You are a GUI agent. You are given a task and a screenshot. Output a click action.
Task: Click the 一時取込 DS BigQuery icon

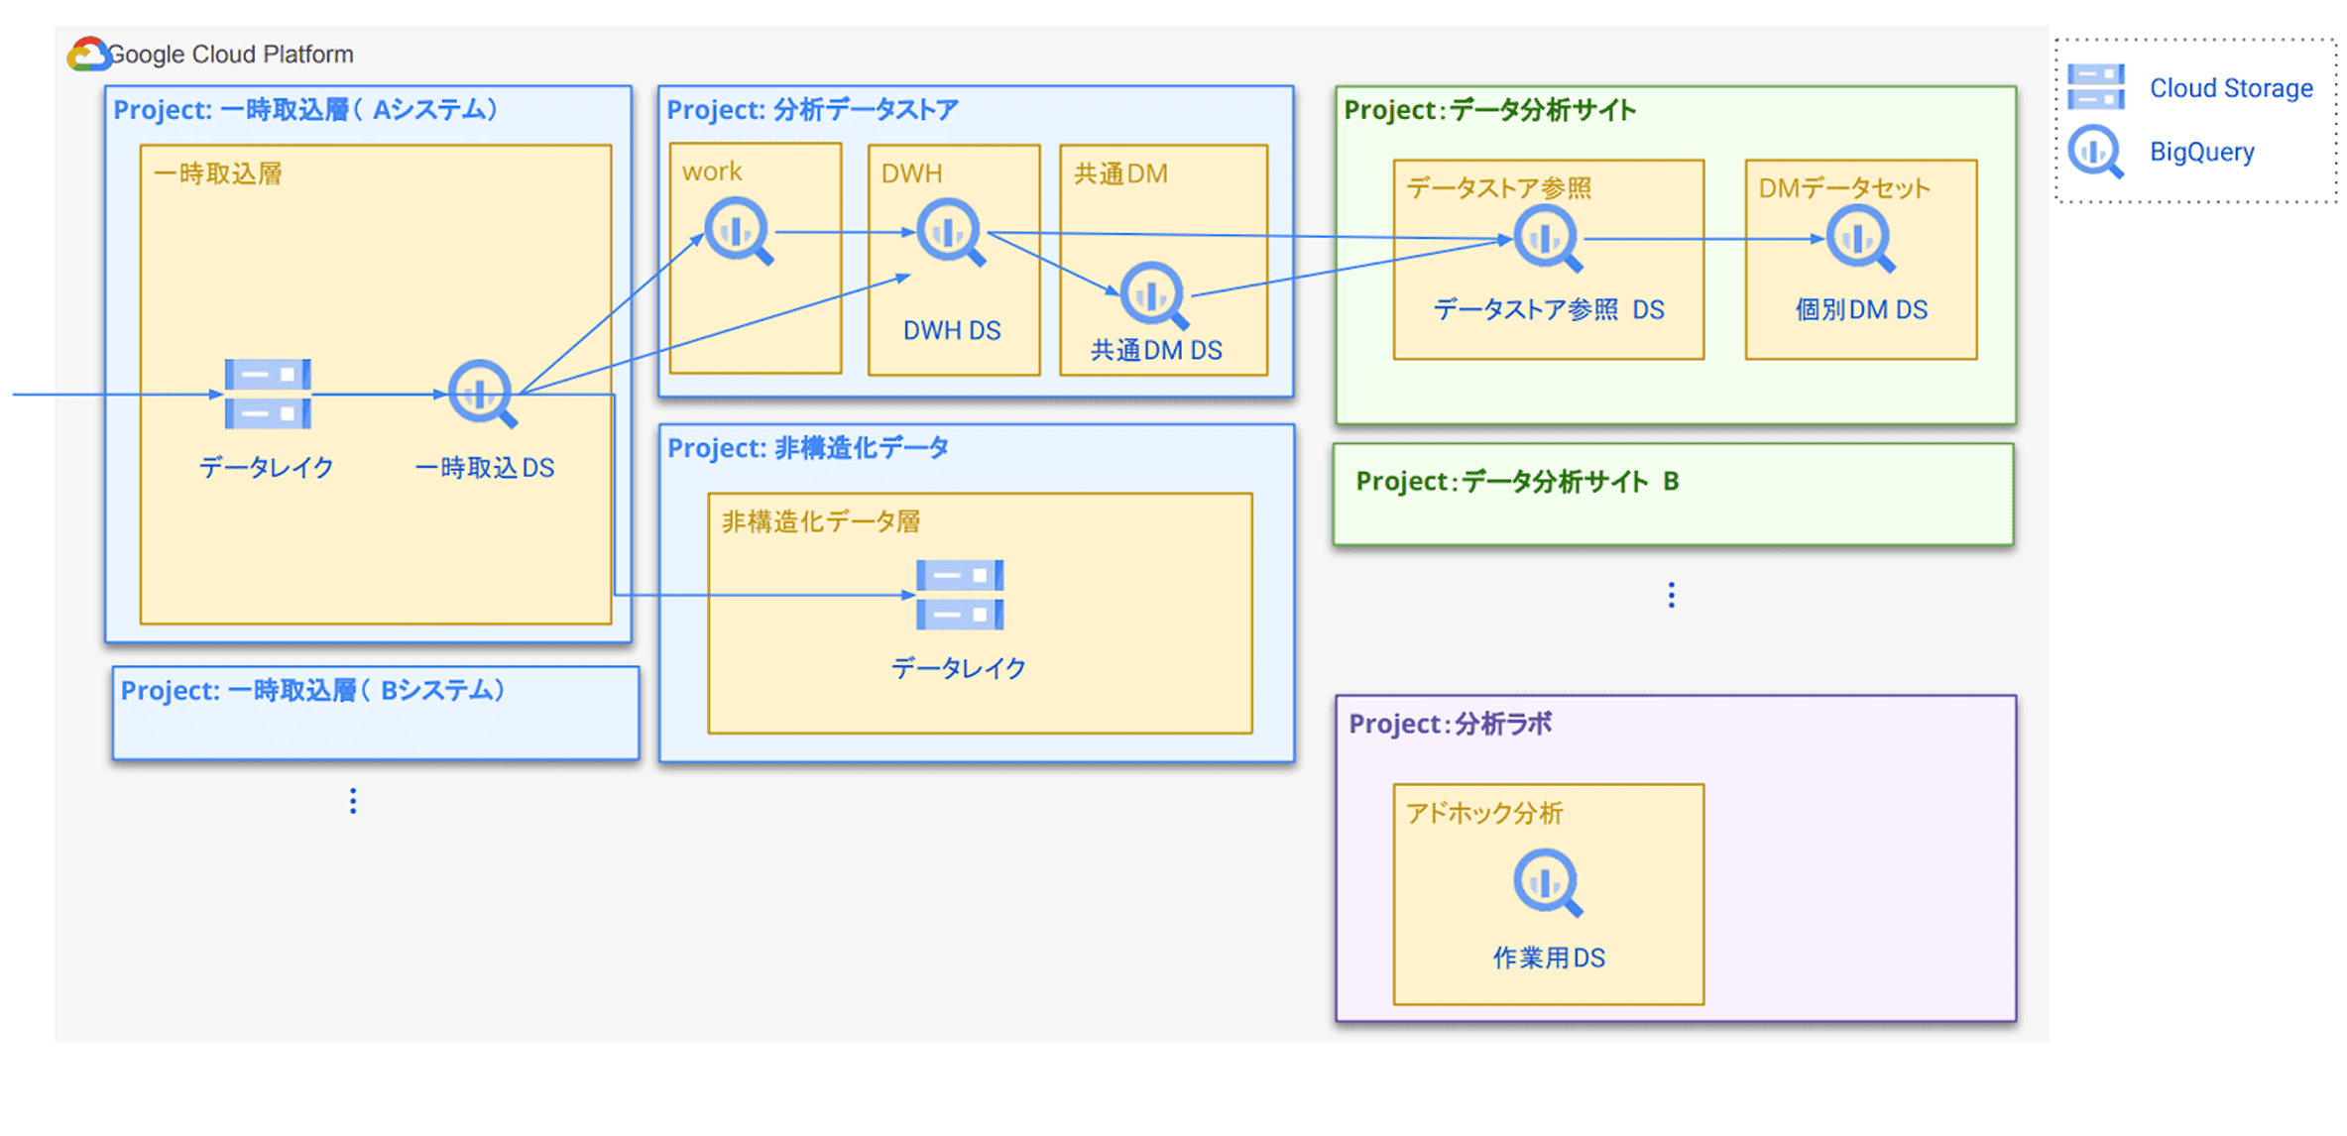[481, 393]
